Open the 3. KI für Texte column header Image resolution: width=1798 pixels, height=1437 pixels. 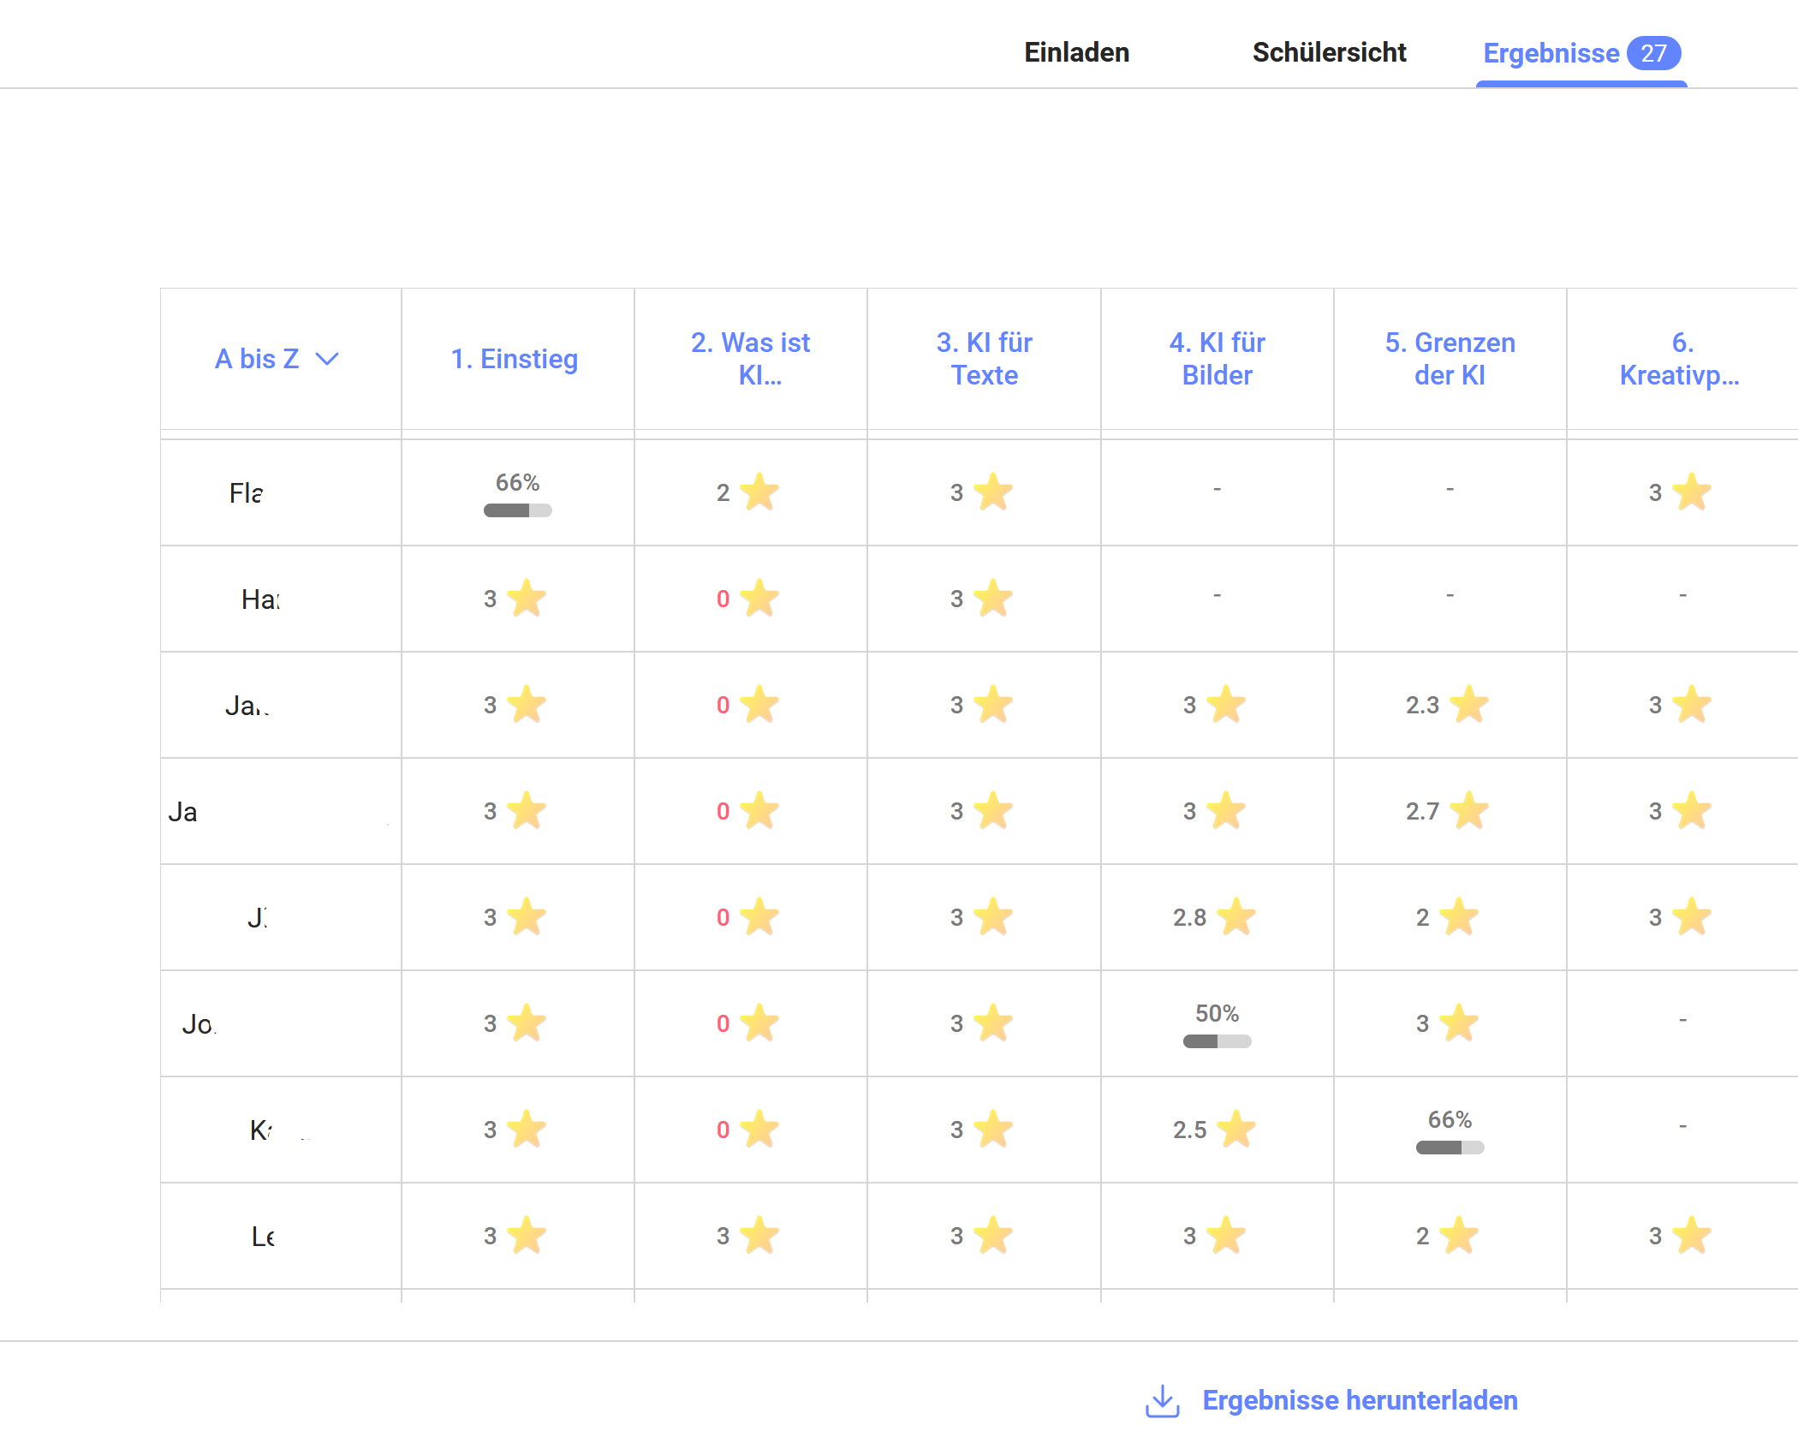pos(984,359)
